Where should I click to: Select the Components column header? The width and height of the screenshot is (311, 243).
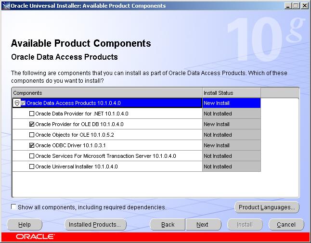point(107,93)
